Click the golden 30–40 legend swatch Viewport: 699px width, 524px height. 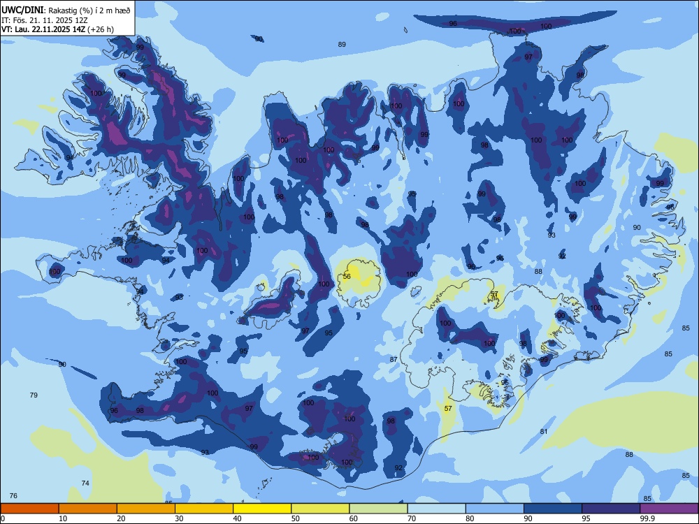204,509
